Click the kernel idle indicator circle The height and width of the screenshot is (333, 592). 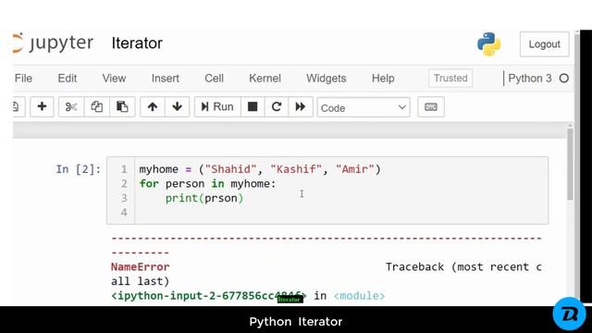pyautogui.click(x=564, y=78)
